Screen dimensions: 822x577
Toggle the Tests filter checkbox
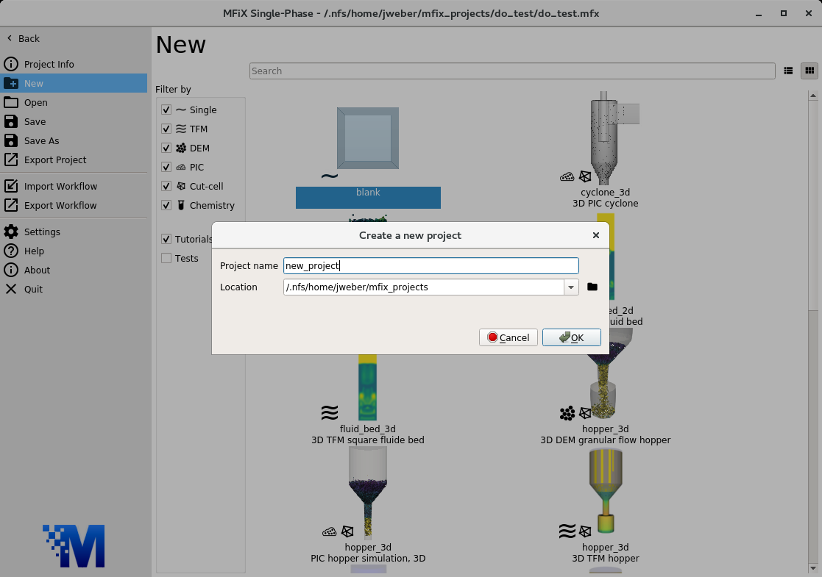click(x=166, y=258)
